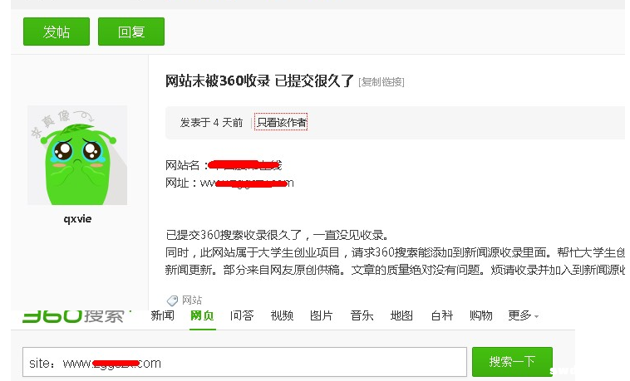Viewport: 630px width, 381px height.
Task: Open the 地图 tab
Action: coord(401,315)
